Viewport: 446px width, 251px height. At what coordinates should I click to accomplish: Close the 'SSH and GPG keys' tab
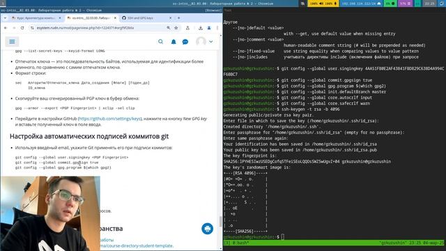coord(170,18)
